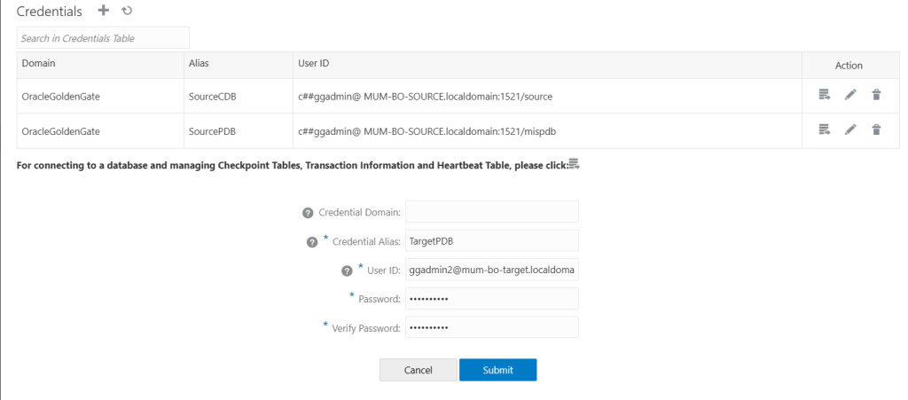Open help for Credential Alias field

(312, 242)
